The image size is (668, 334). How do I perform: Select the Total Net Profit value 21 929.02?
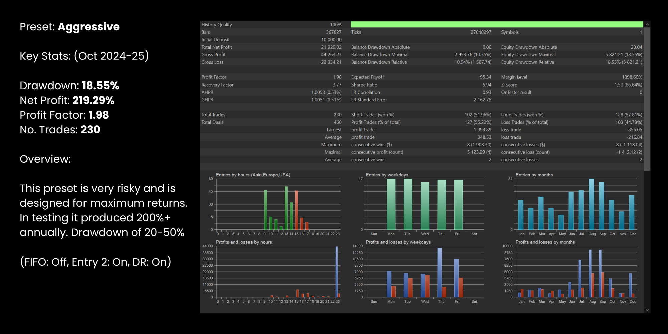331,47
